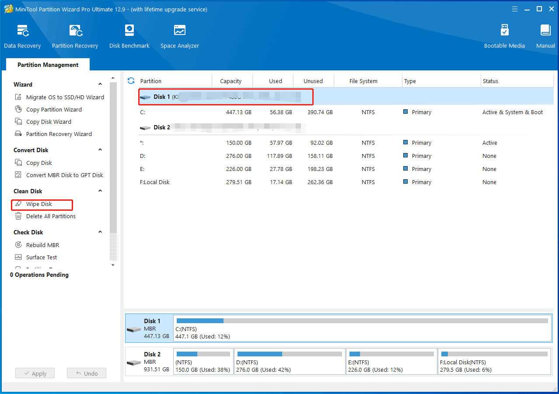Sort by the Partition column header
559x394 pixels.
150,81
